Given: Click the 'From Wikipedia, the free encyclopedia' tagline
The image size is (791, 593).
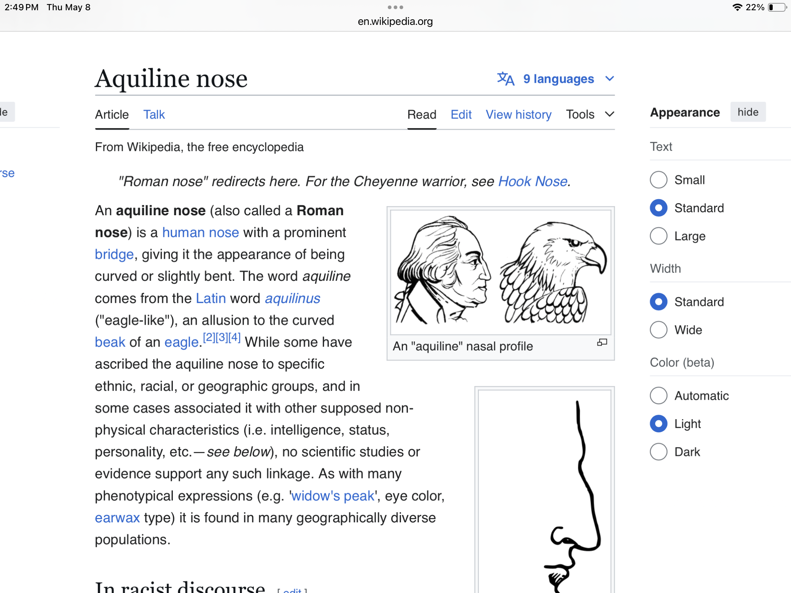Looking at the screenshot, I should point(199,147).
